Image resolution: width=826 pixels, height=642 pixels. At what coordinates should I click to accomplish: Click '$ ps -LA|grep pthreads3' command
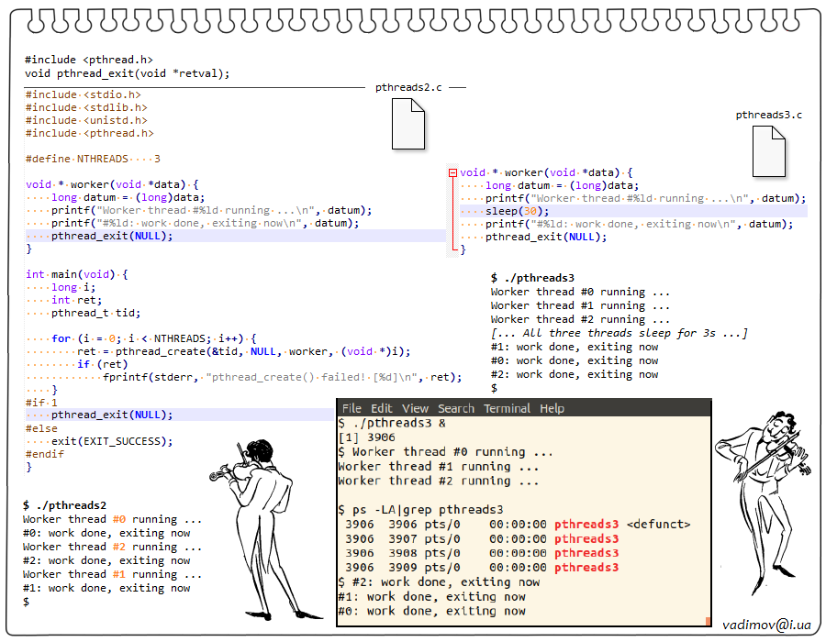pyautogui.click(x=420, y=510)
